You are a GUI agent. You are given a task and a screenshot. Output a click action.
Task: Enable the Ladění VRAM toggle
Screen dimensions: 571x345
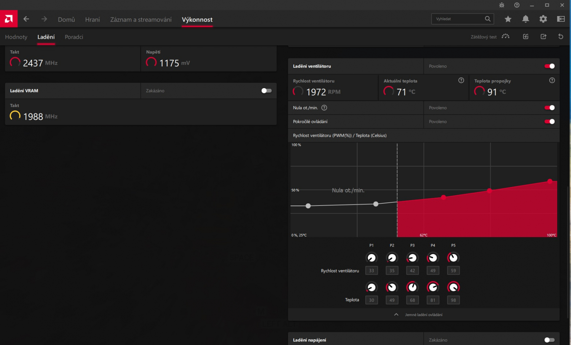[x=267, y=91]
